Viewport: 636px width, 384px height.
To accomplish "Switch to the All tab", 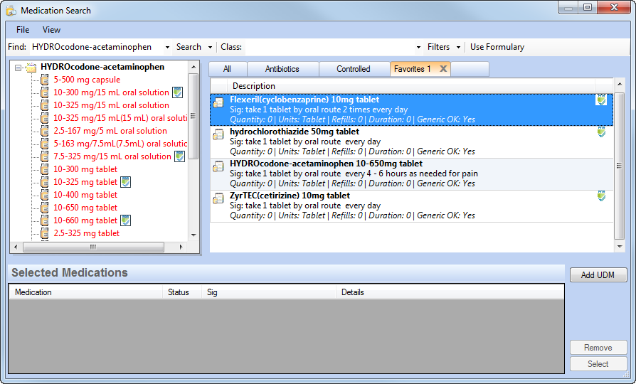I will pos(228,69).
